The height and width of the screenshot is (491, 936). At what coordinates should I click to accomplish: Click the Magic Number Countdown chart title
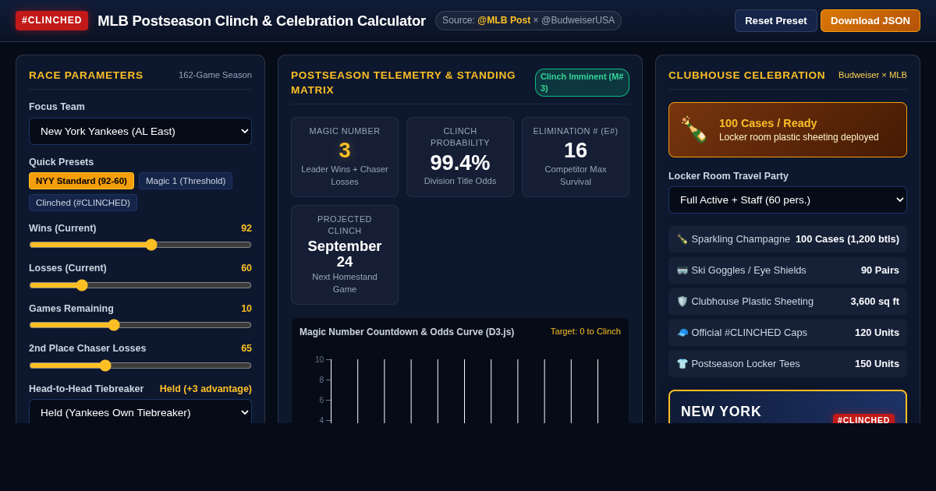[x=407, y=332]
